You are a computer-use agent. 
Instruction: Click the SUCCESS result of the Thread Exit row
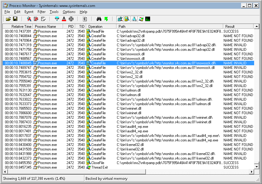tap(231, 167)
